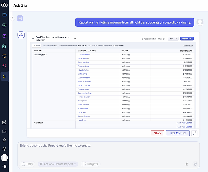Screen dimensions: 208x172
Task: Open the Cedar Industries account link
Action: (84, 85)
